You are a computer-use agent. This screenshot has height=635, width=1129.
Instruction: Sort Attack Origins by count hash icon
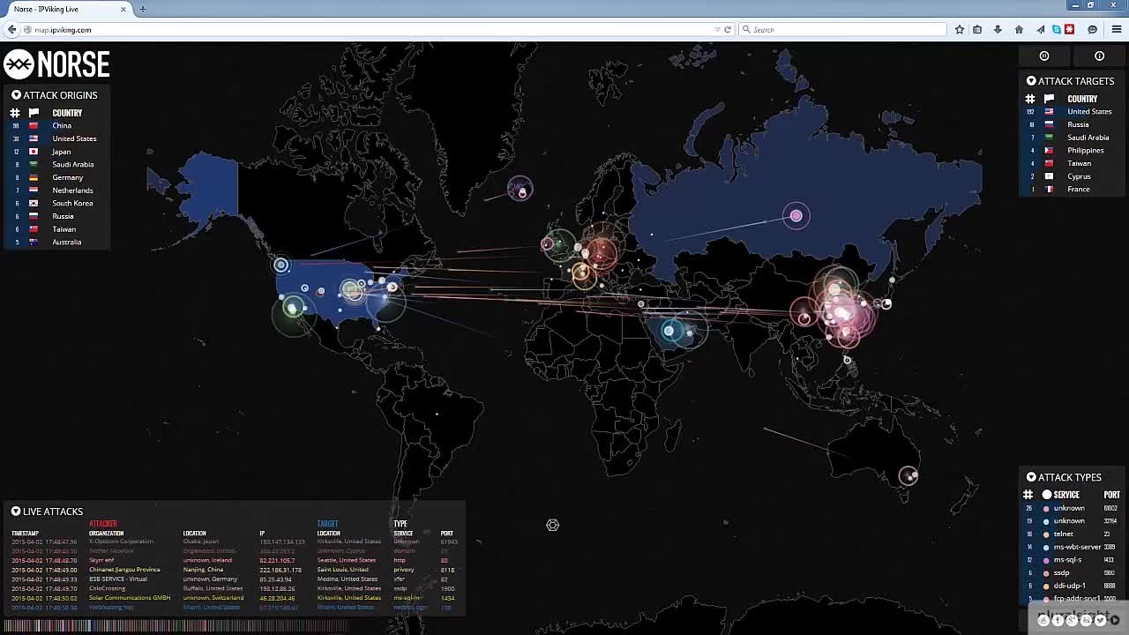[x=15, y=113]
